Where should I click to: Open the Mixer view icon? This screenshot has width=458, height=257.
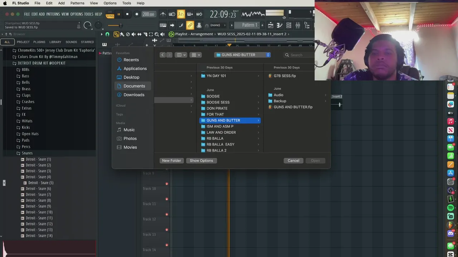(298, 25)
